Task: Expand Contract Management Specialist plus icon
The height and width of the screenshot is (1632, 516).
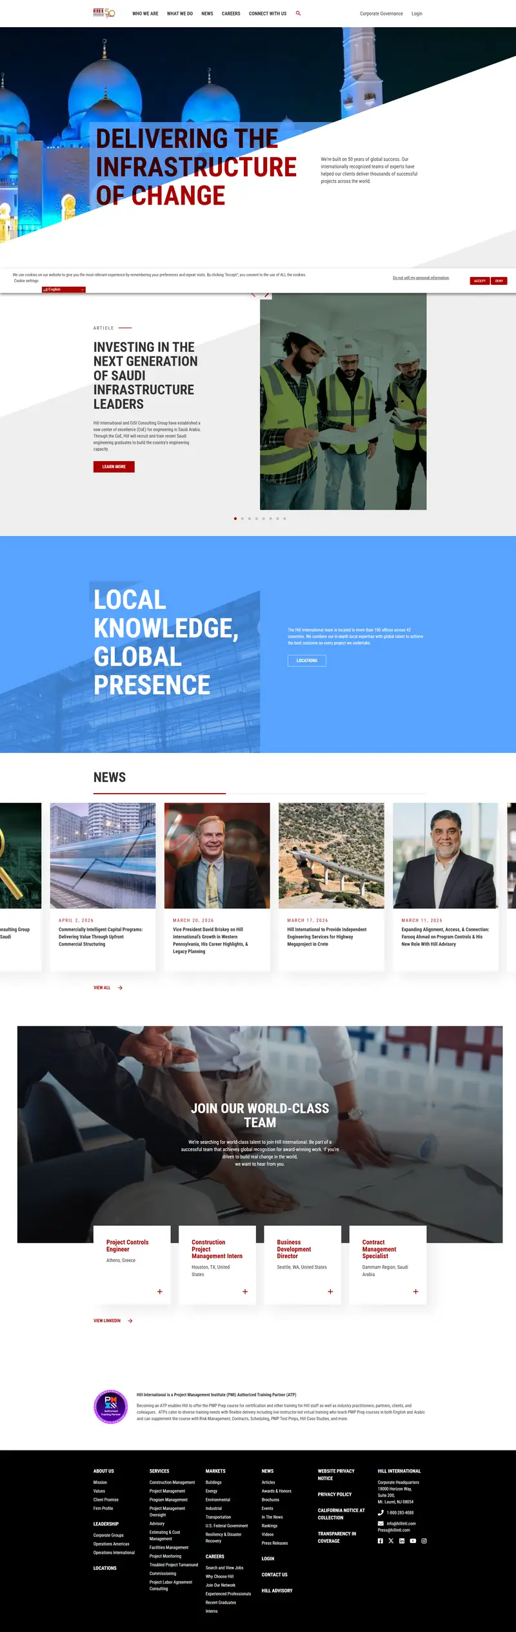Action: click(x=415, y=1292)
